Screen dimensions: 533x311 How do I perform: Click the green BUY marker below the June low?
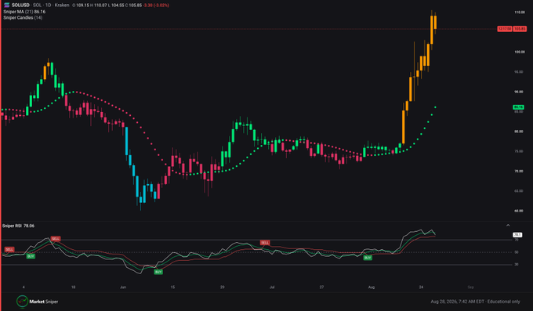coord(158,272)
